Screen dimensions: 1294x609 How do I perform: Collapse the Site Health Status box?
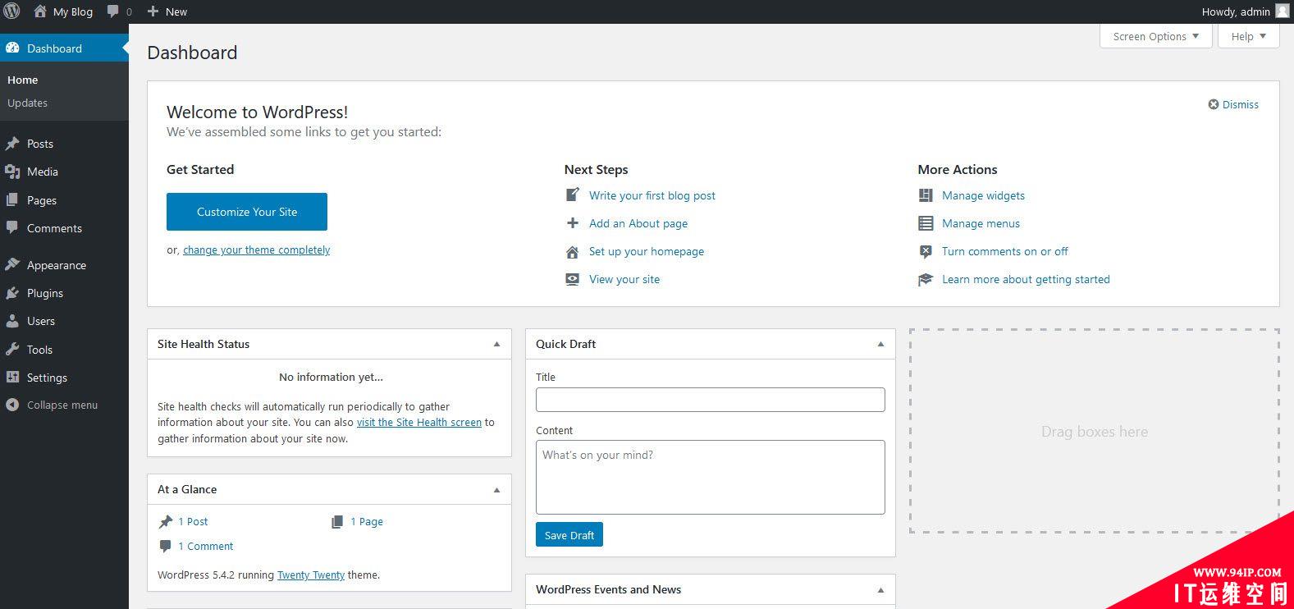[x=496, y=344]
